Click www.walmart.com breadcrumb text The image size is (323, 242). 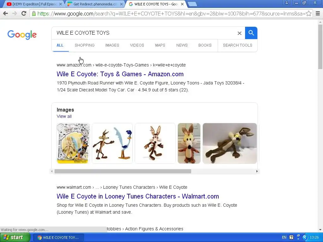[74, 187]
